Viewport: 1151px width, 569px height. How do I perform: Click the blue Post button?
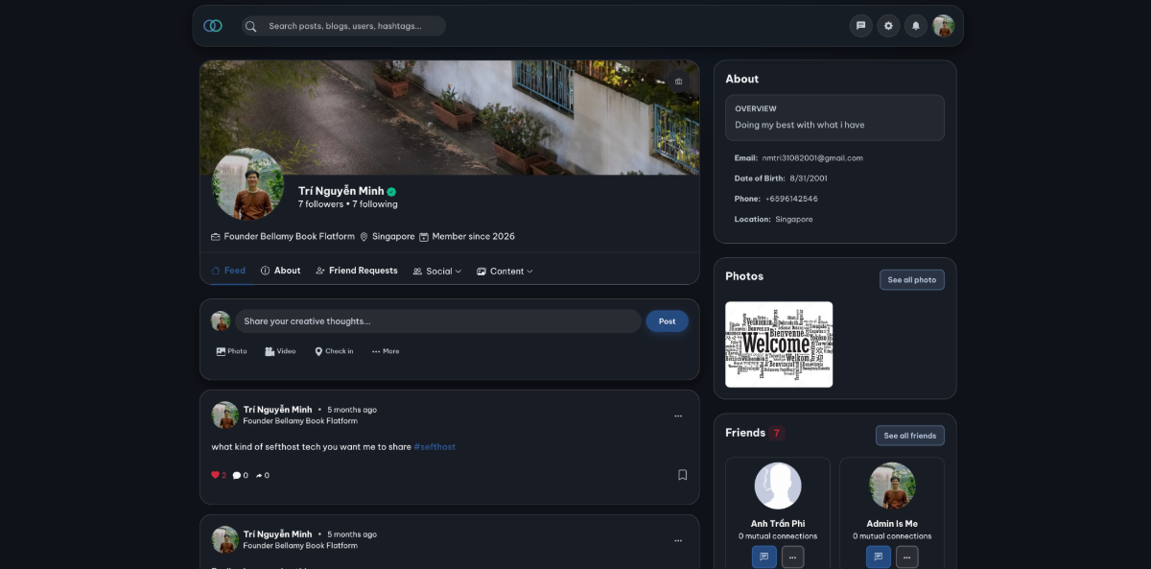[667, 321]
